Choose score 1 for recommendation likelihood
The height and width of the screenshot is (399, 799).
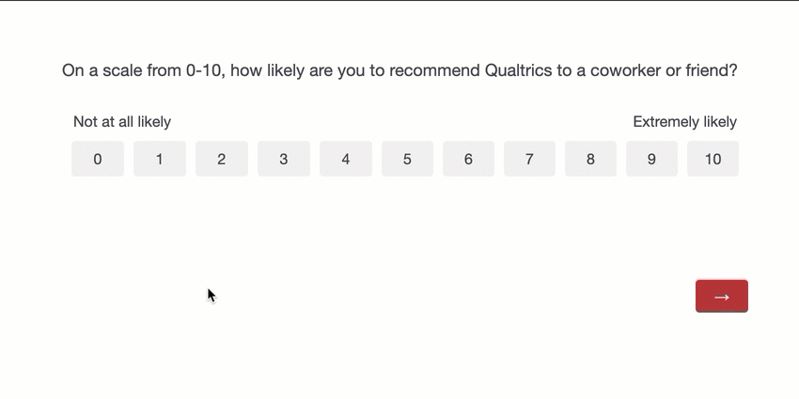click(x=160, y=159)
